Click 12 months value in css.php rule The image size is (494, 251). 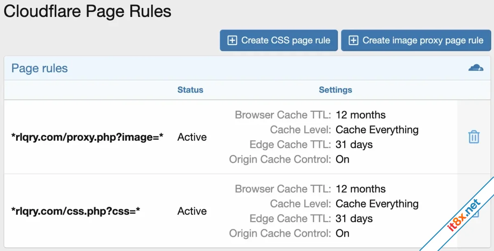(361, 189)
